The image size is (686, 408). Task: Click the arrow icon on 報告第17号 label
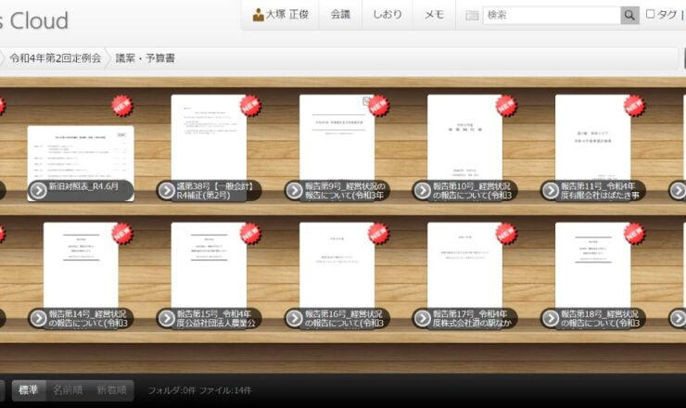pos(422,318)
